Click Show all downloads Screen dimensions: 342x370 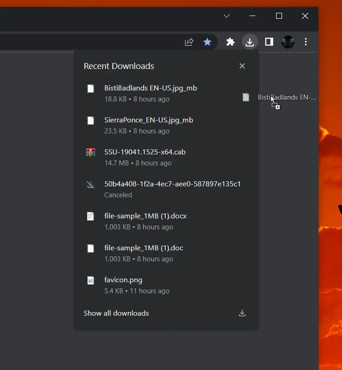click(x=116, y=313)
